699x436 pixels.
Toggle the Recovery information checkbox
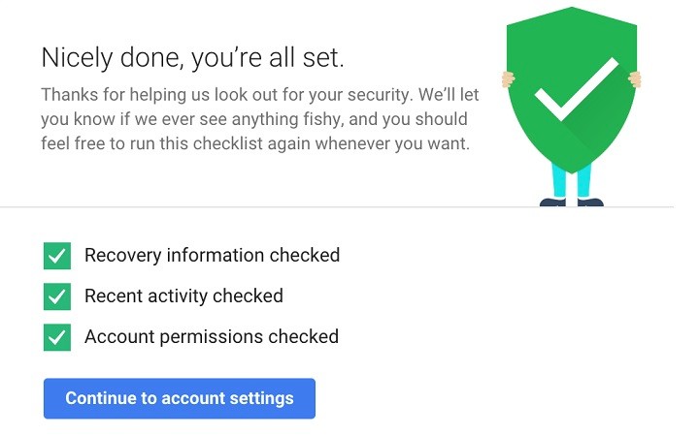(x=57, y=256)
